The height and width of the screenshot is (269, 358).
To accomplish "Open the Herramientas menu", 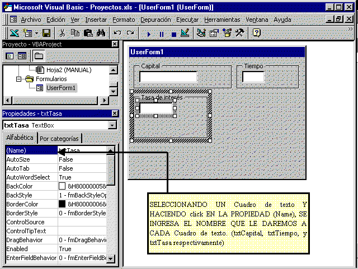I will (222, 20).
